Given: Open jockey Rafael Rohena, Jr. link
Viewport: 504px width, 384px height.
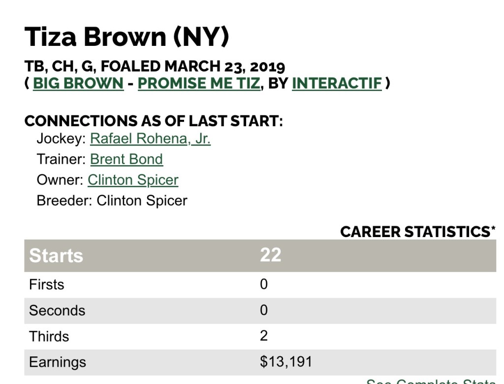Looking at the screenshot, I should [150, 139].
